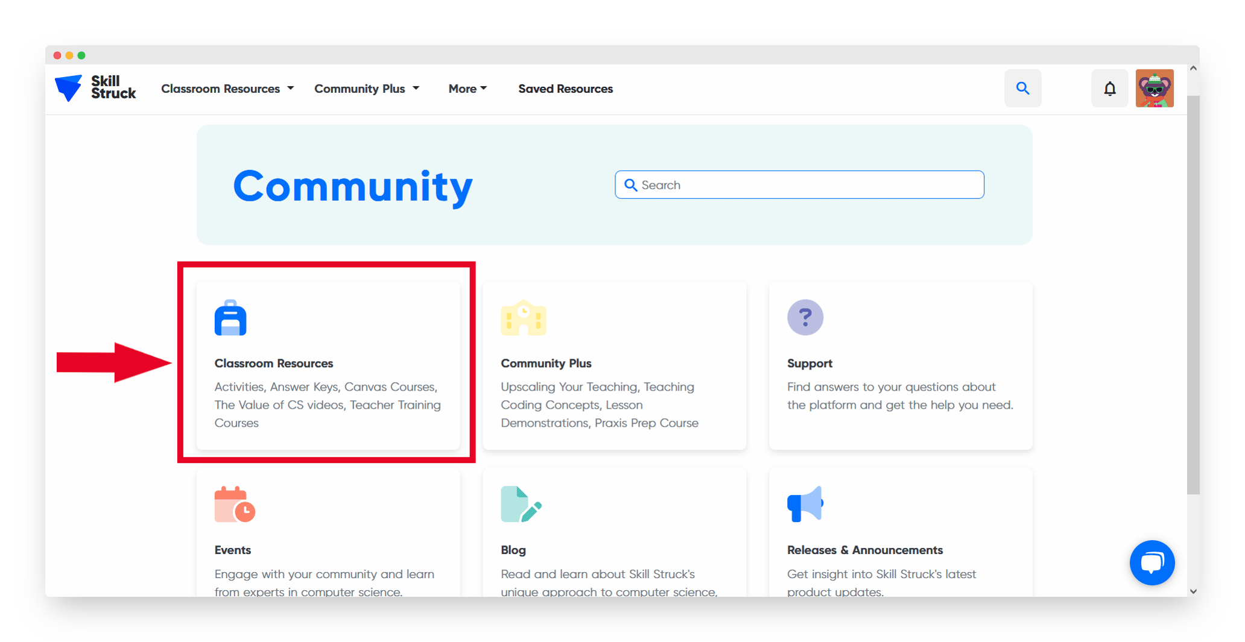The height and width of the screenshot is (642, 1245).
Task: Click the schoolhouse Community Plus icon
Action: (x=522, y=318)
